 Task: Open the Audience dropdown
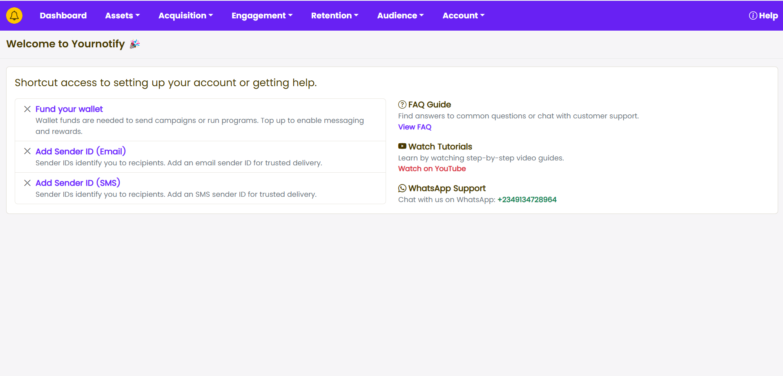[400, 16]
